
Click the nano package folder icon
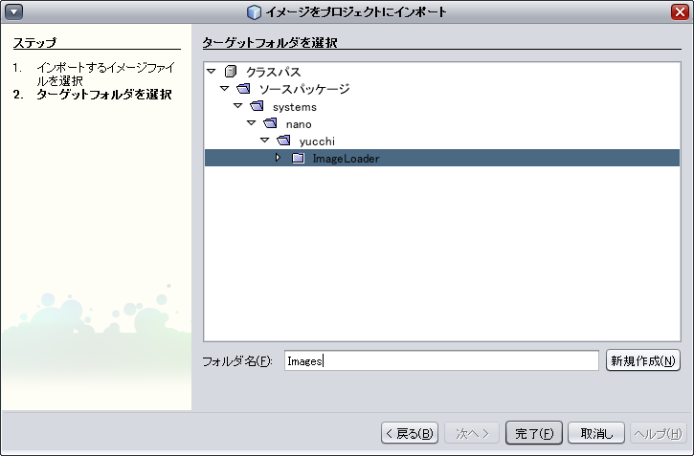pyautogui.click(x=270, y=123)
